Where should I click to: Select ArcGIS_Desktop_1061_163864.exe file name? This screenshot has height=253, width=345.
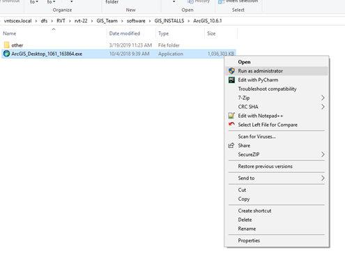pos(47,54)
